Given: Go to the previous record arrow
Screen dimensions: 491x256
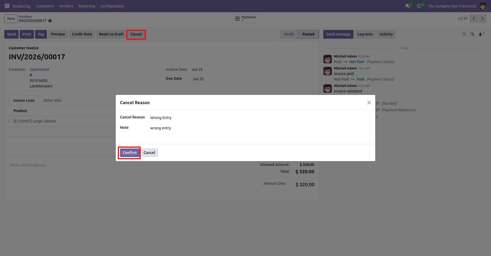Looking at the screenshot, I should (474, 19).
